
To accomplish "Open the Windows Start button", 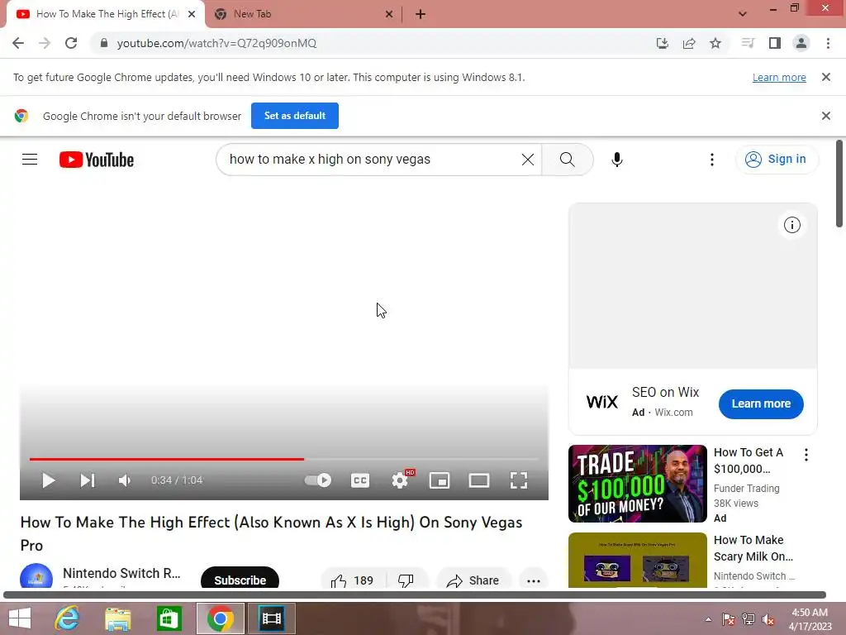I will (20, 618).
